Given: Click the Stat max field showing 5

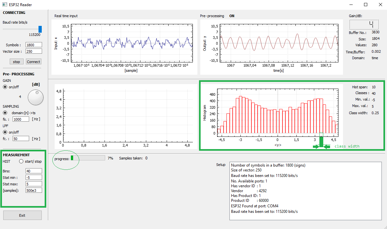Looking at the screenshot, I should [x=34, y=184].
